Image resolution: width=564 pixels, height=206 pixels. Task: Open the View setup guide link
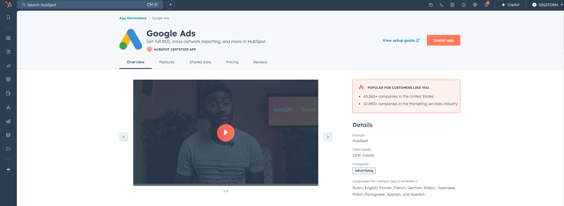[x=401, y=40]
